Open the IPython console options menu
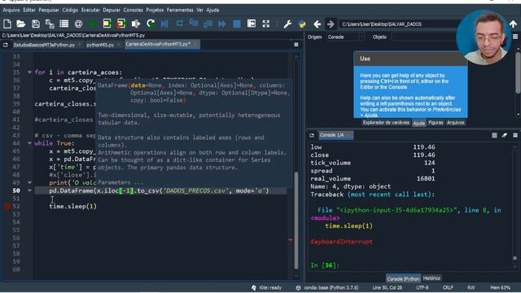 coord(515,135)
